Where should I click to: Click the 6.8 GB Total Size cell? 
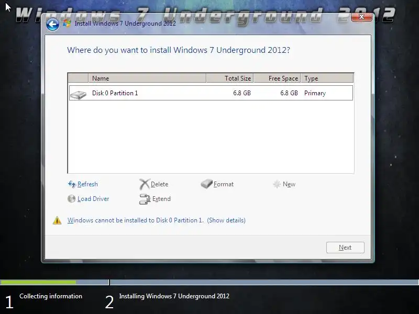pos(242,93)
